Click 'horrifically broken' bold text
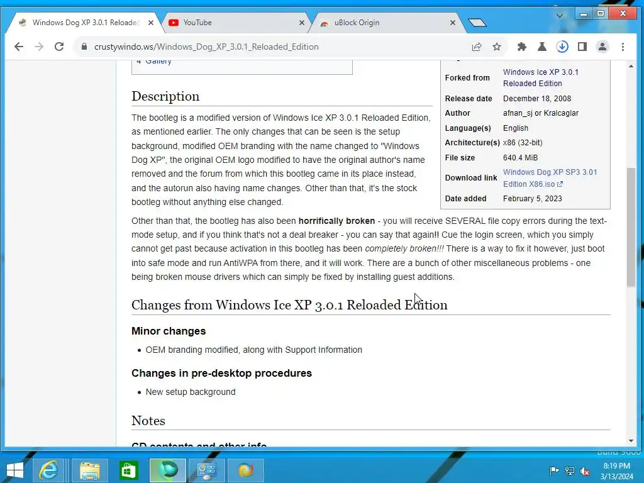Image resolution: width=644 pixels, height=483 pixels. [336, 221]
